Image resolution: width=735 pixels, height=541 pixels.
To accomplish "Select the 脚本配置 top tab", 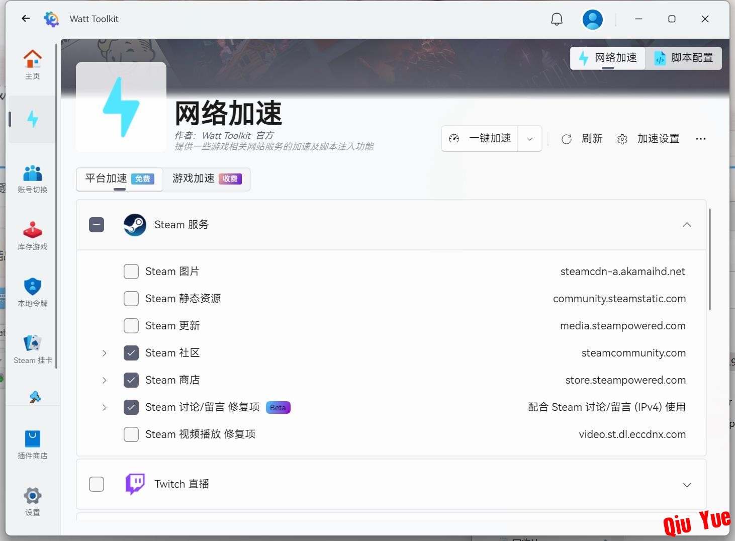I will (684, 58).
